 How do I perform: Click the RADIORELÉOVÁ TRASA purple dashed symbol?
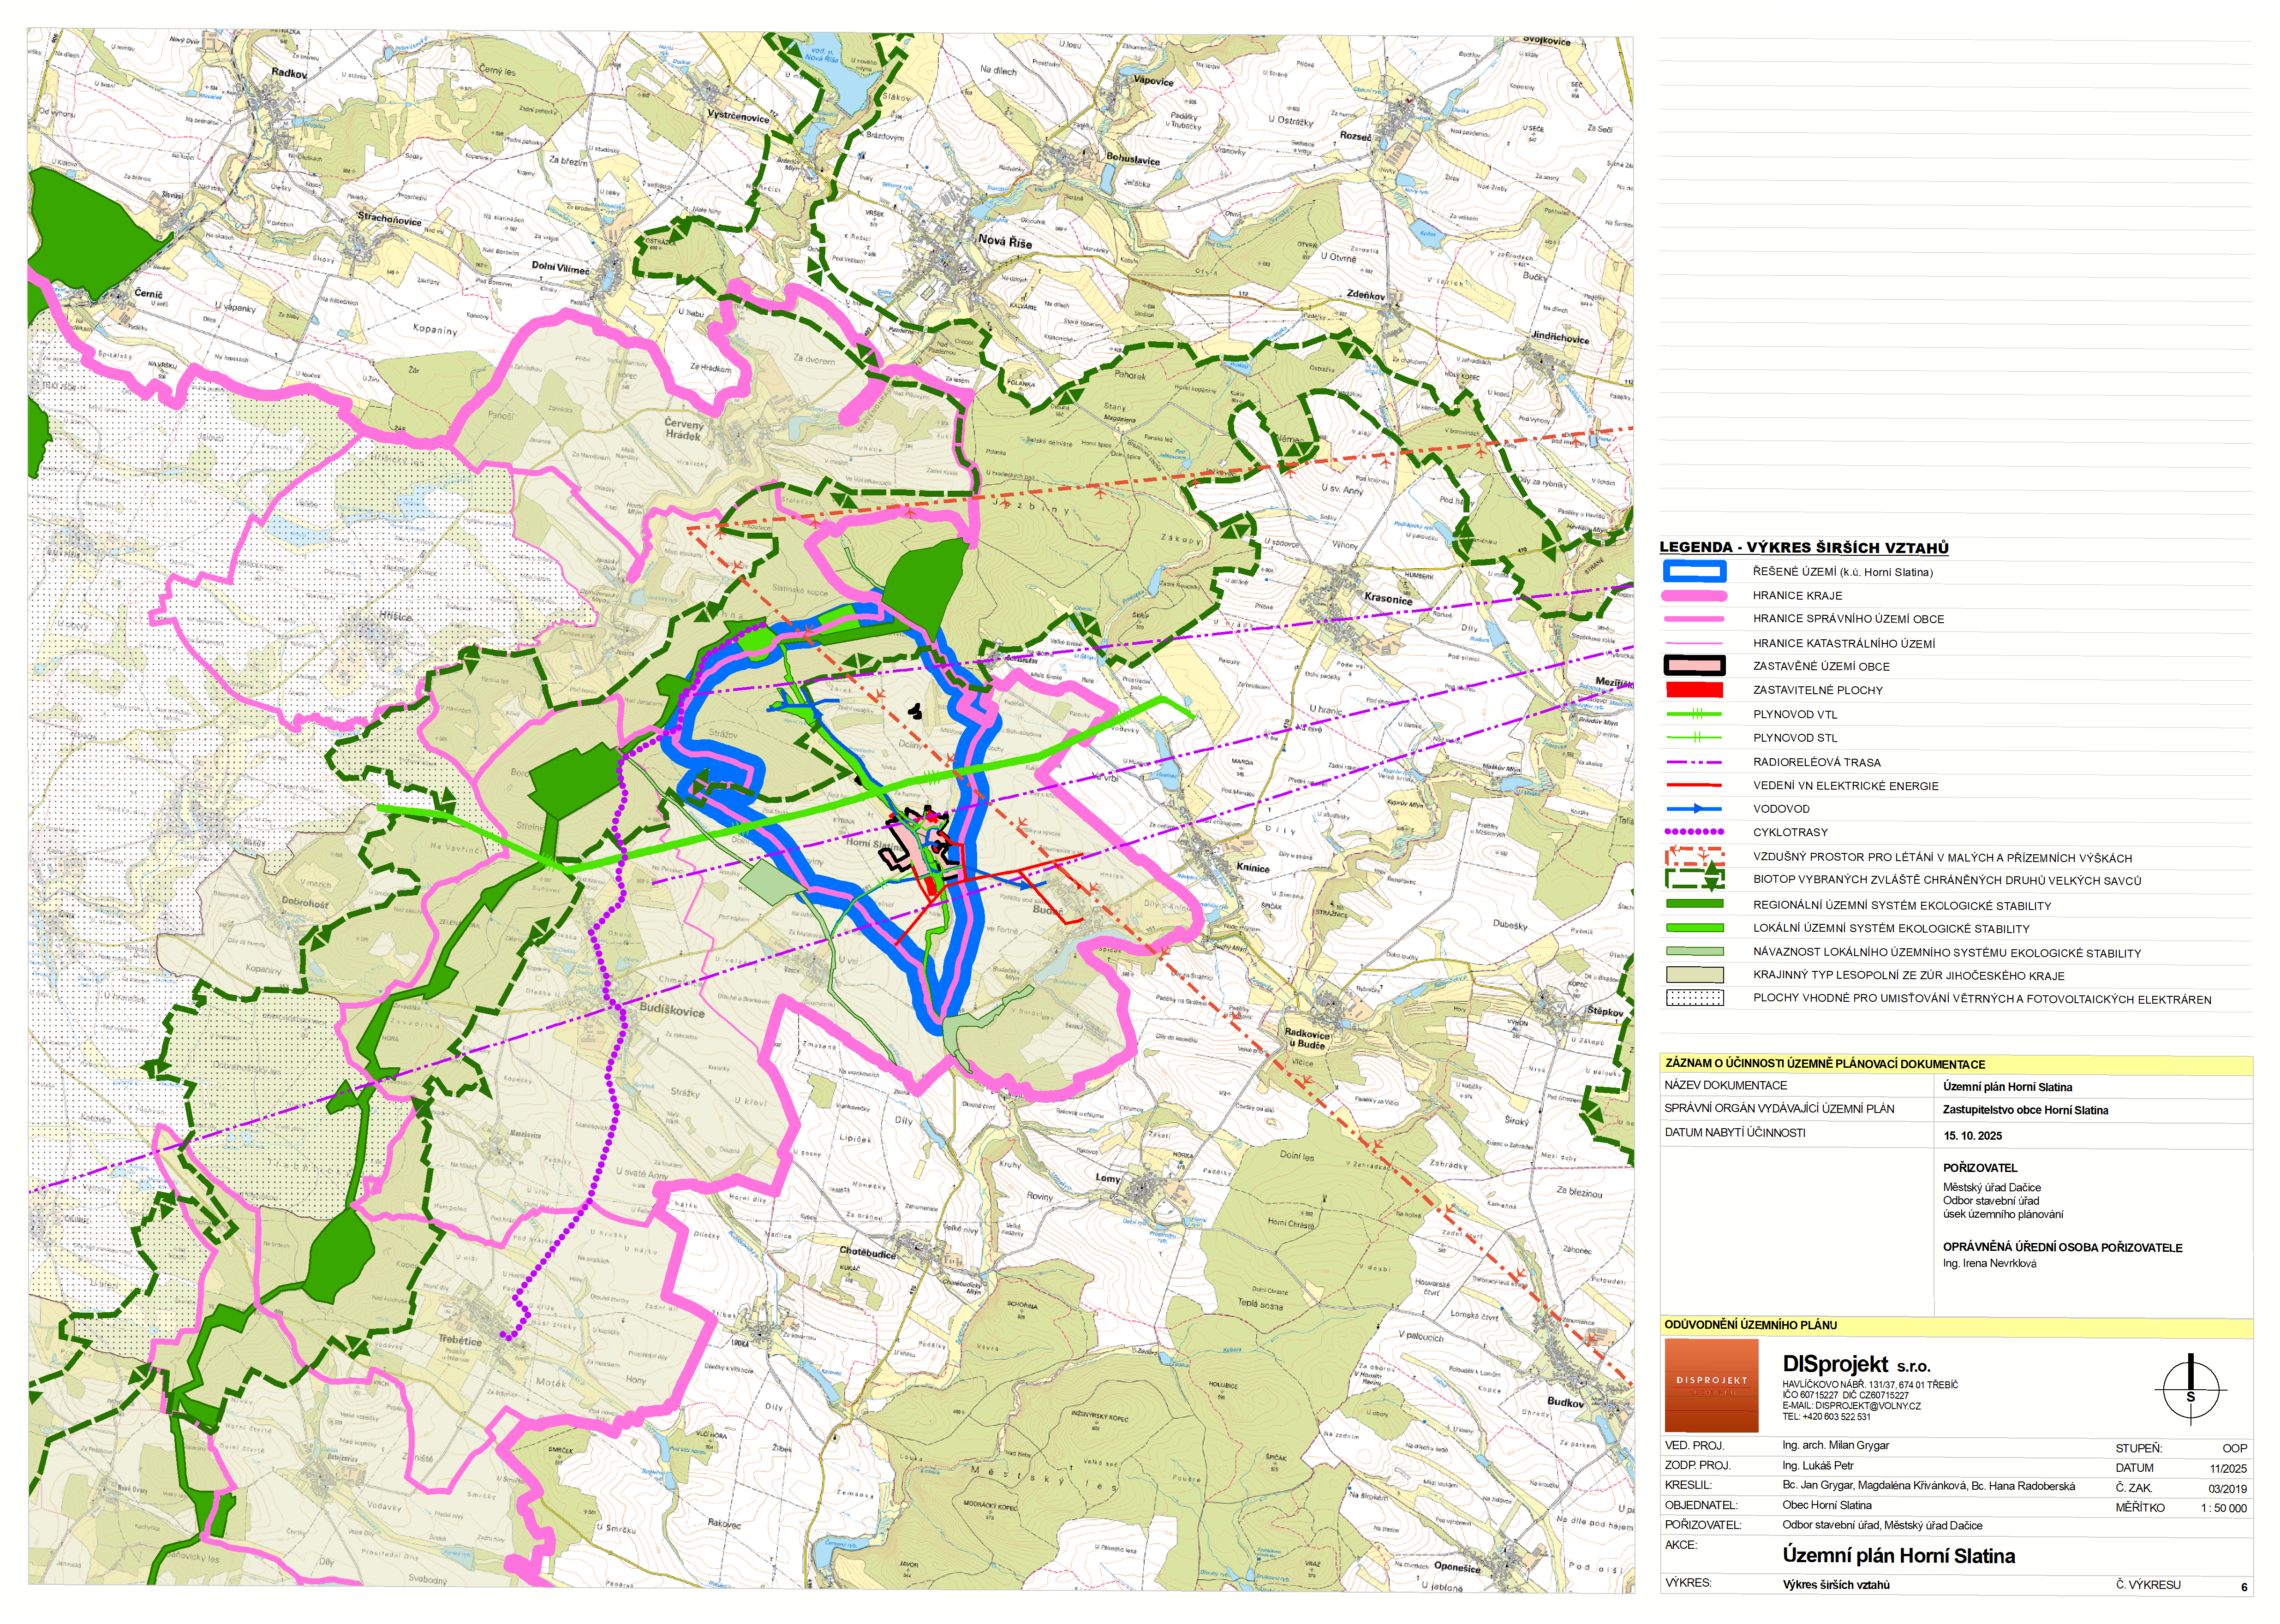[1694, 762]
